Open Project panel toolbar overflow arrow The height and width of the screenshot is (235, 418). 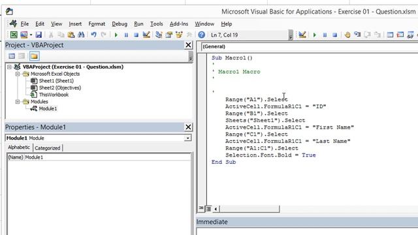191,57
